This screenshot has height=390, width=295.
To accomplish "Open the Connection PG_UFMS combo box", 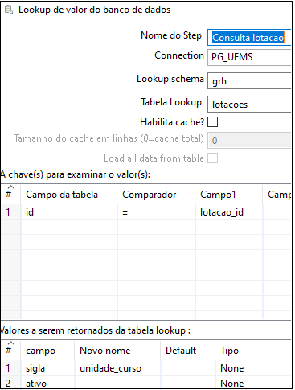I will pos(249,57).
